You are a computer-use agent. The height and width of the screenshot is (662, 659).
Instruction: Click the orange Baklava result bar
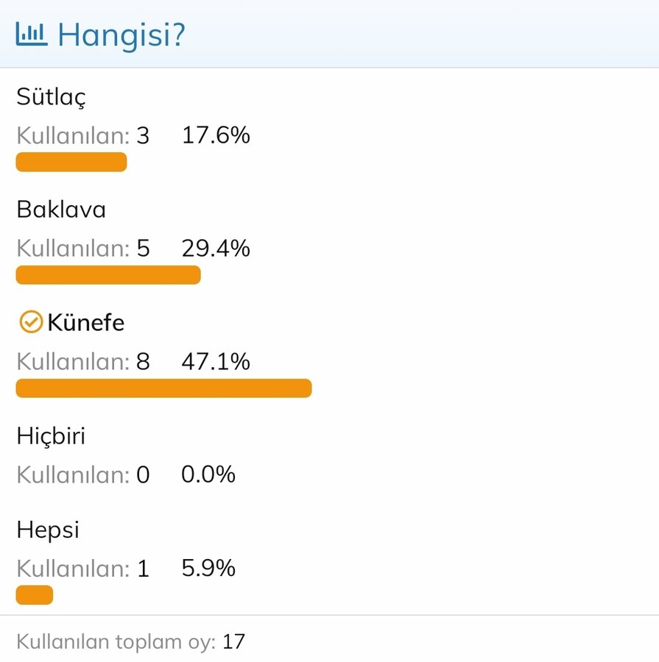[x=108, y=275]
